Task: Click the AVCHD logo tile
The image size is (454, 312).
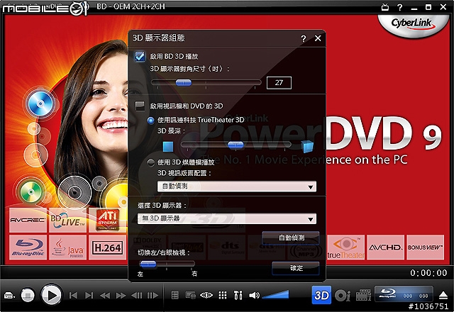Action: 385,247
